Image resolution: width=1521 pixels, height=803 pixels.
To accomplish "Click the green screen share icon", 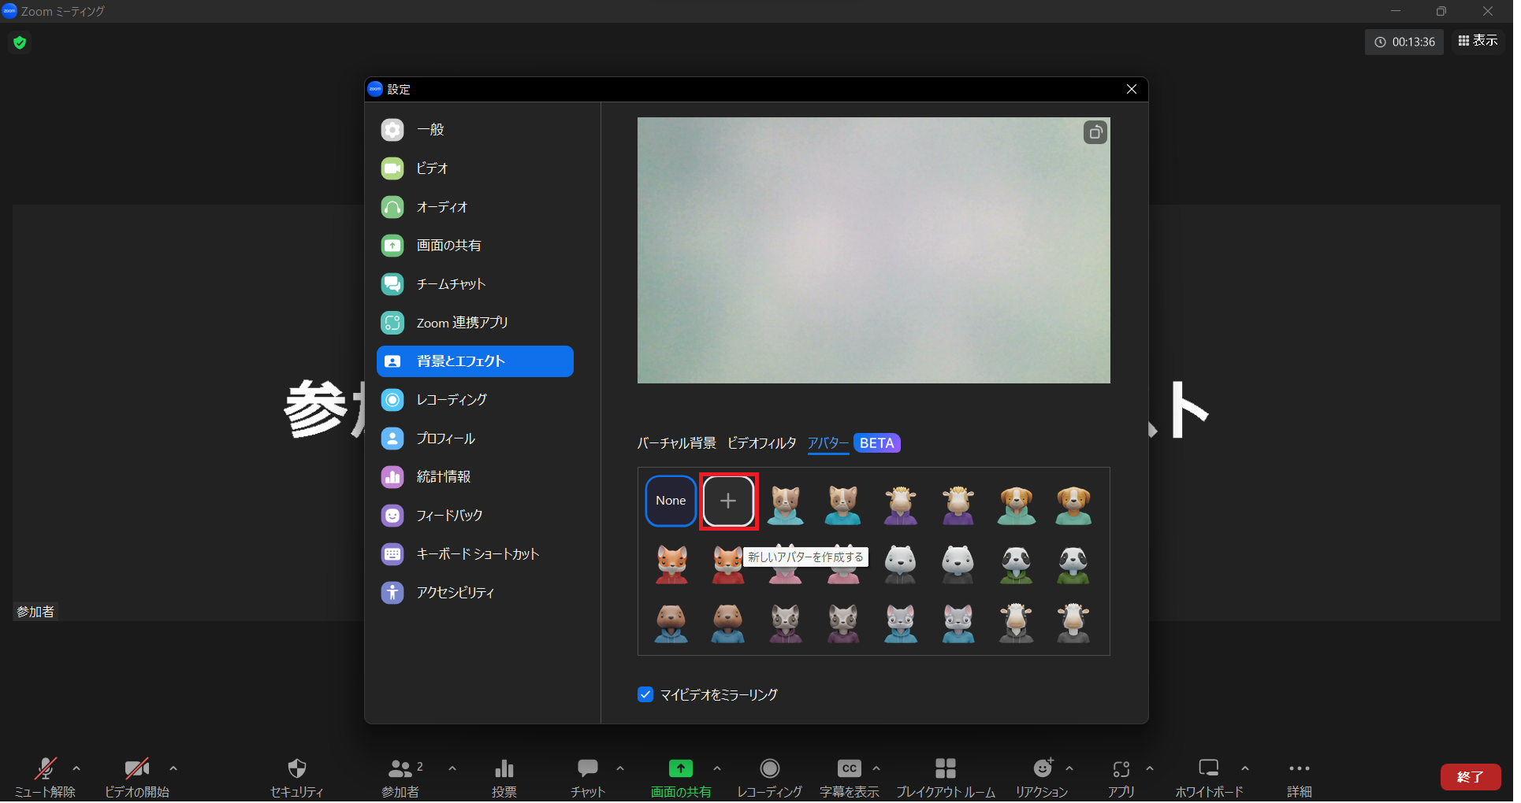I will pyautogui.click(x=680, y=769).
